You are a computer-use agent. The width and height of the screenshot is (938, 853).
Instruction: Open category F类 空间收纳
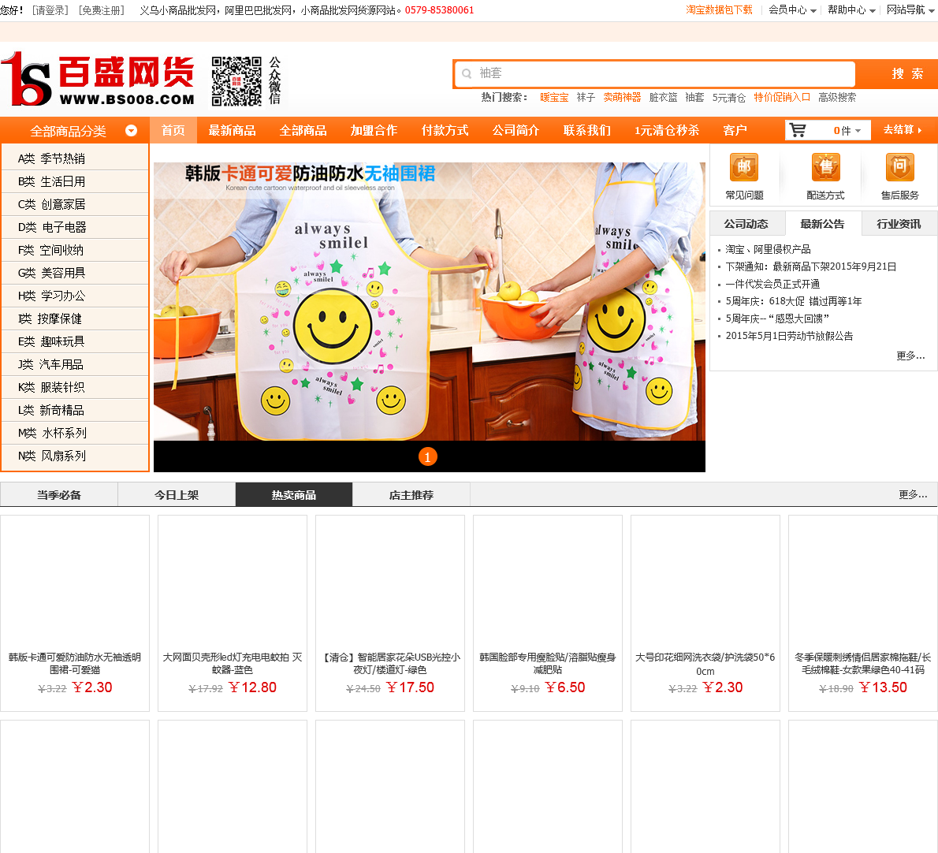tap(75, 250)
